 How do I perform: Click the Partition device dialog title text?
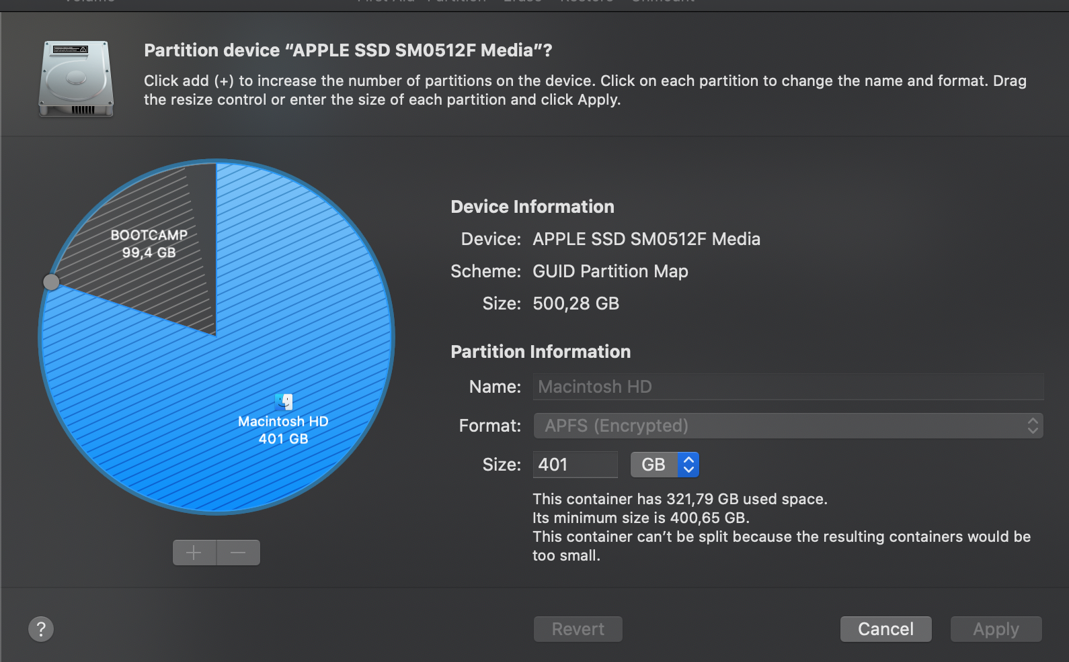pyautogui.click(x=348, y=50)
